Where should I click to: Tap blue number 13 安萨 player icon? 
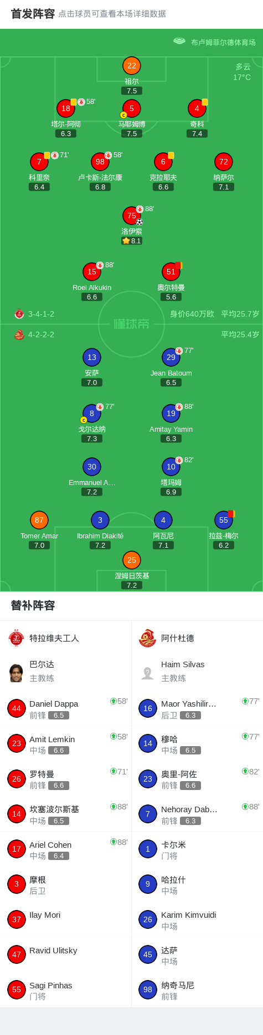tap(92, 357)
